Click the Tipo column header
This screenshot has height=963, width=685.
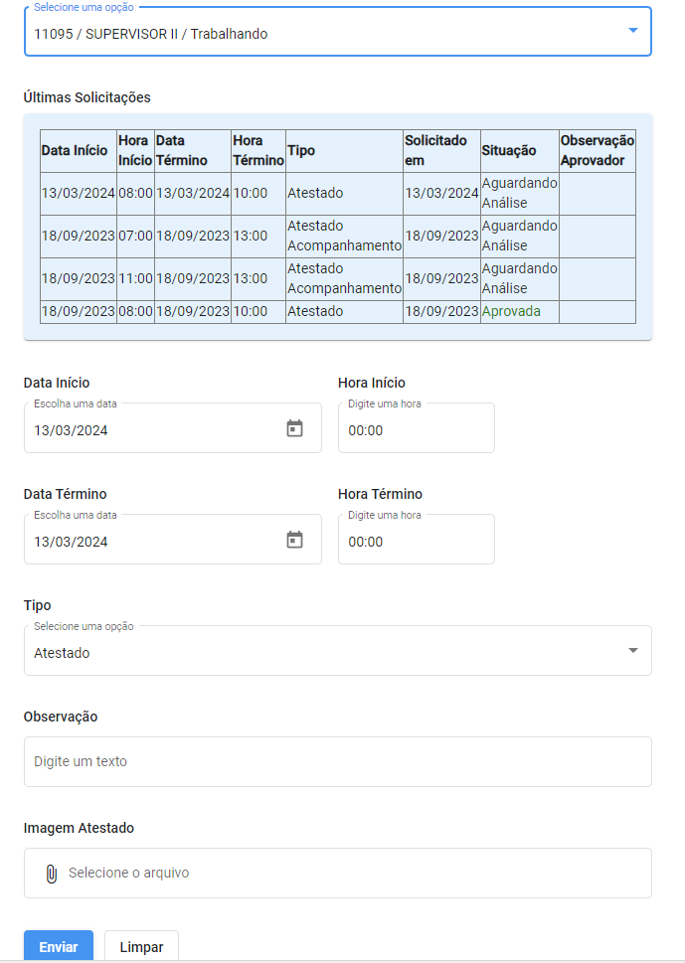[344, 150]
